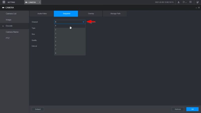Collapse the Channel dropdown arrow
The height and width of the screenshot is (113, 201).
click(x=83, y=22)
